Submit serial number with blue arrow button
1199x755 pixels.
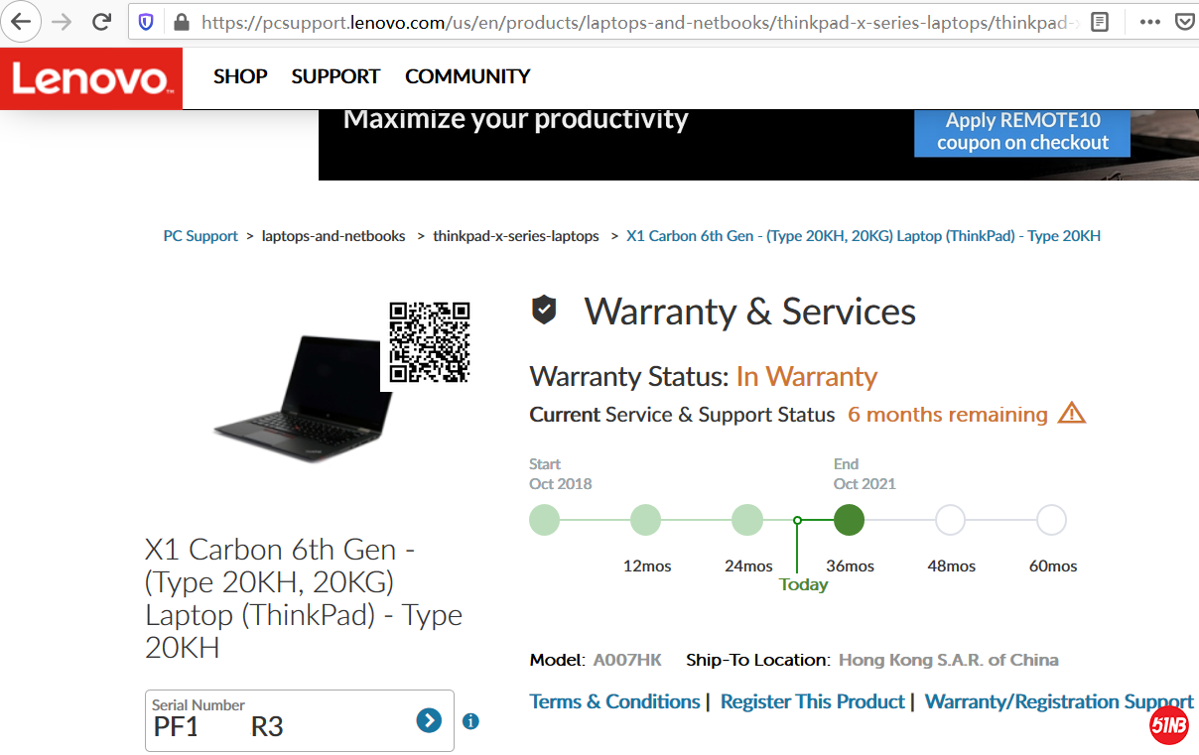(429, 720)
